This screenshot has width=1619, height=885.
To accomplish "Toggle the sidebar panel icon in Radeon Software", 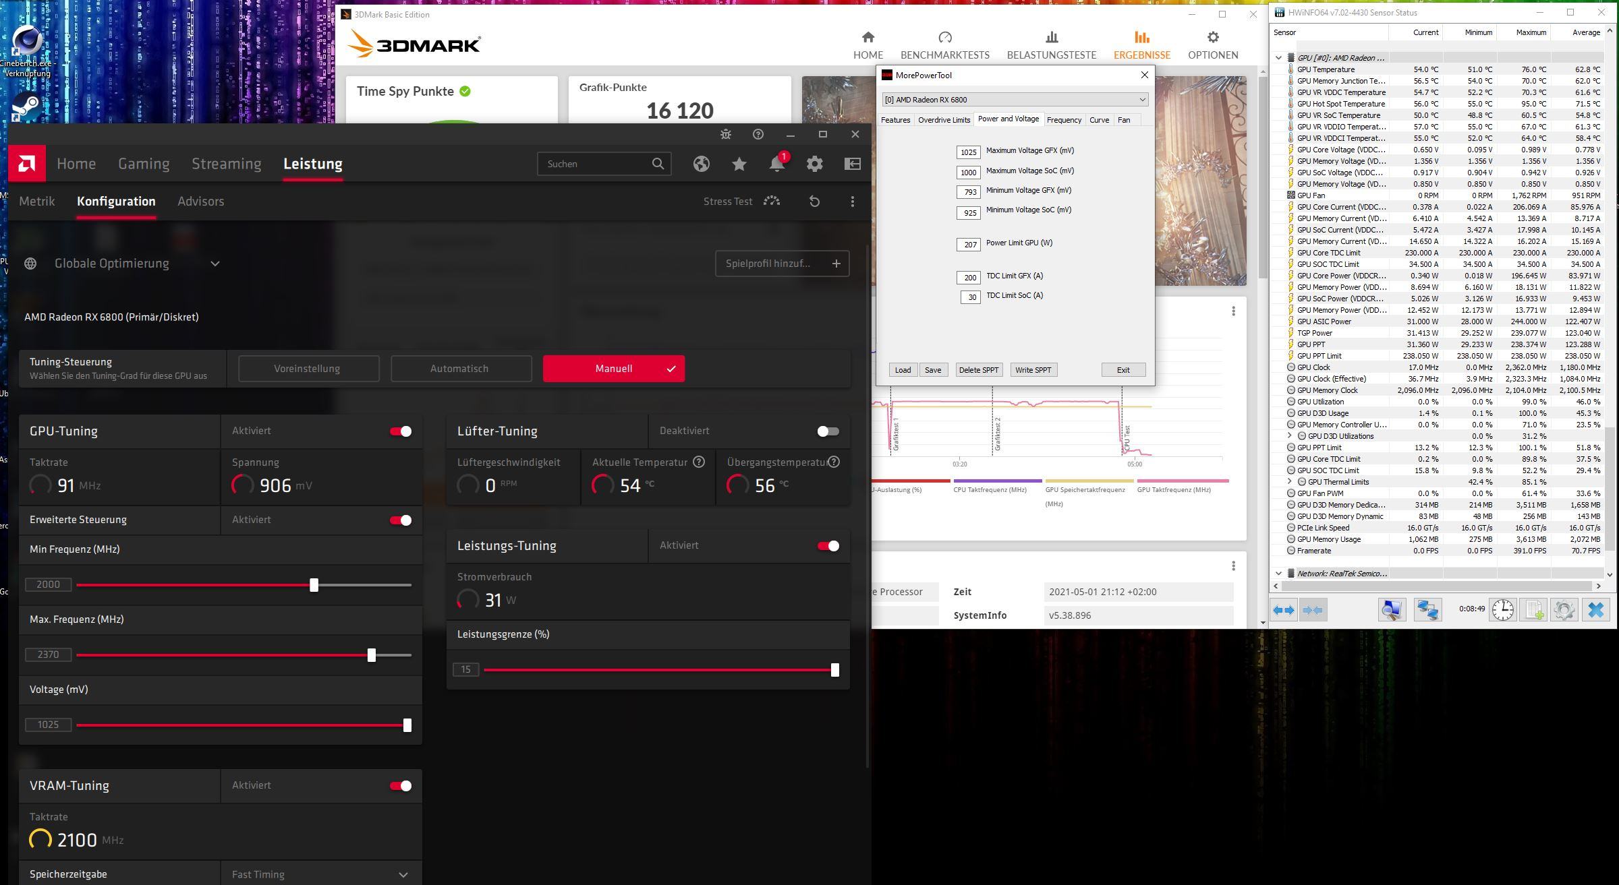I will pyautogui.click(x=853, y=164).
